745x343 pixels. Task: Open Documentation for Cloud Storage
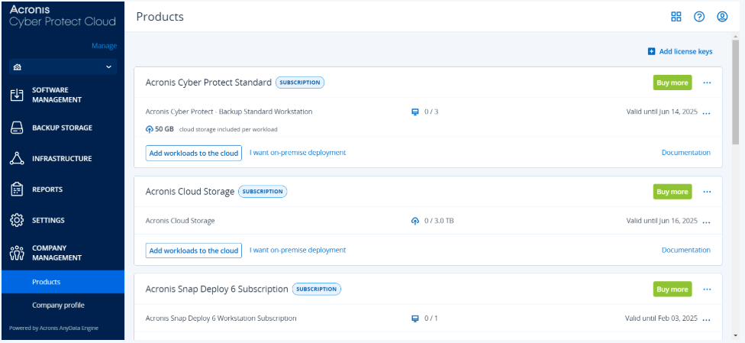[686, 250]
